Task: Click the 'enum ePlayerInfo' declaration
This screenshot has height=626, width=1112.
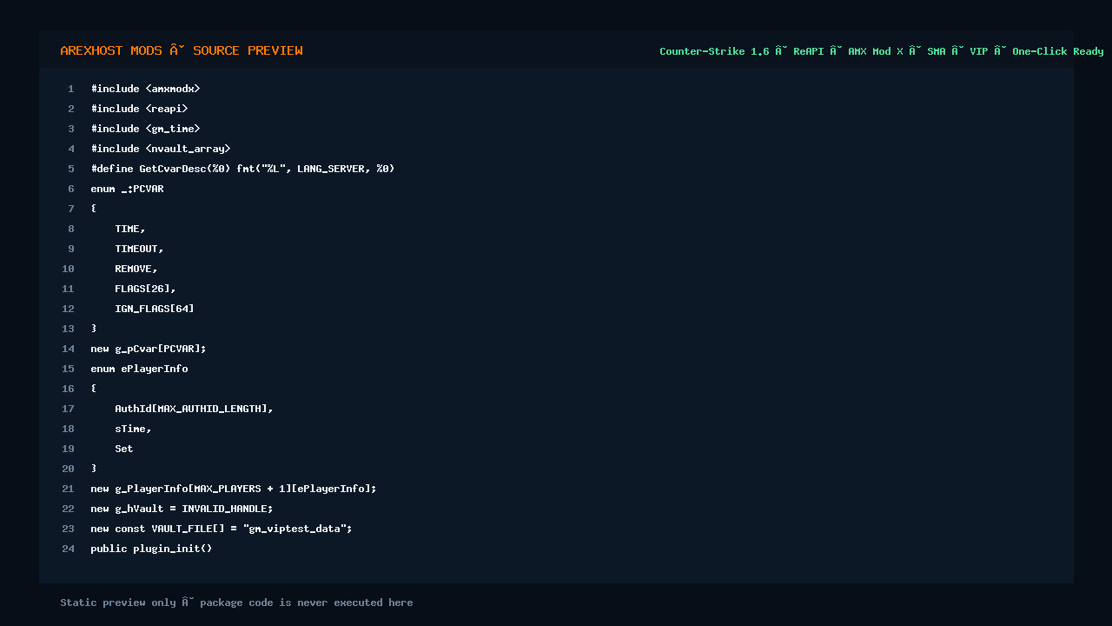Action: [x=139, y=369]
